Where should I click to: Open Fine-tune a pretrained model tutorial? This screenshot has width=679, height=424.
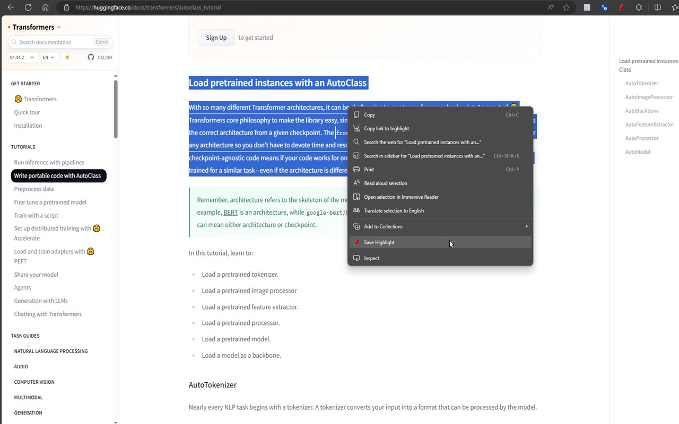point(50,202)
